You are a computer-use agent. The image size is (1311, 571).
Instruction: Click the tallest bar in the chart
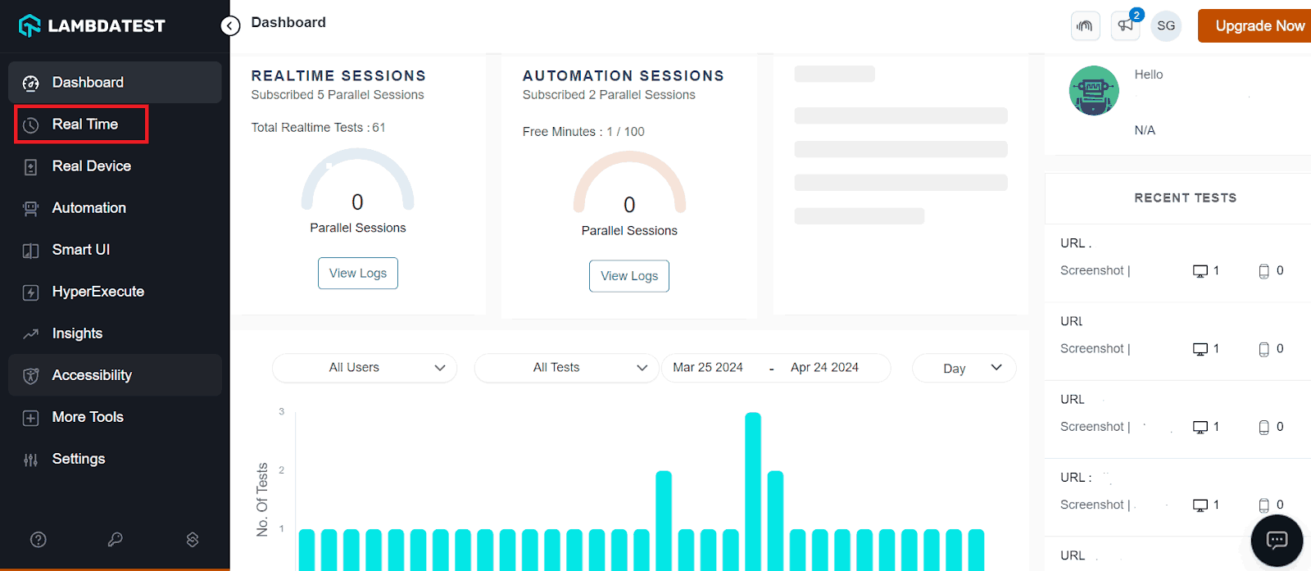click(x=753, y=492)
